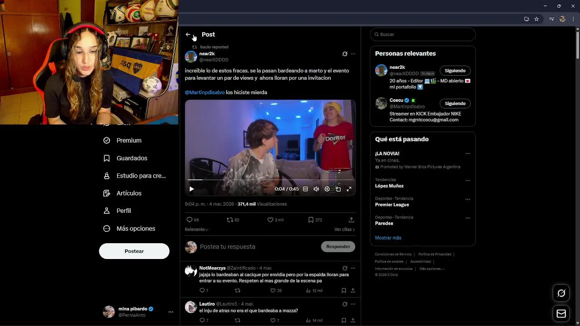Open video settings gear
The height and width of the screenshot is (326, 580).
327,189
